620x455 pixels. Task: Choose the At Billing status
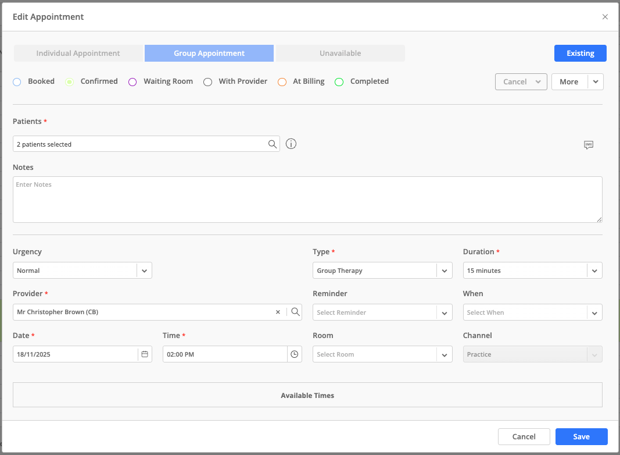click(282, 82)
